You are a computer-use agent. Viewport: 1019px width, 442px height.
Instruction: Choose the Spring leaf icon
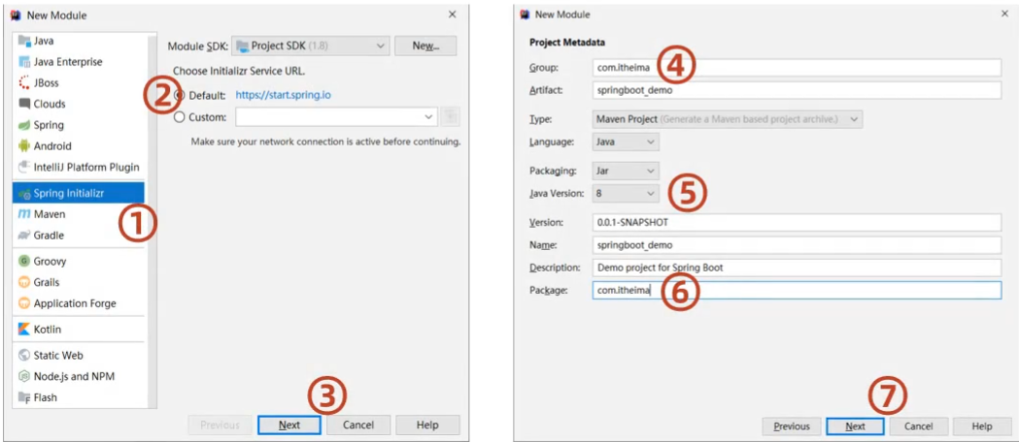(24, 125)
